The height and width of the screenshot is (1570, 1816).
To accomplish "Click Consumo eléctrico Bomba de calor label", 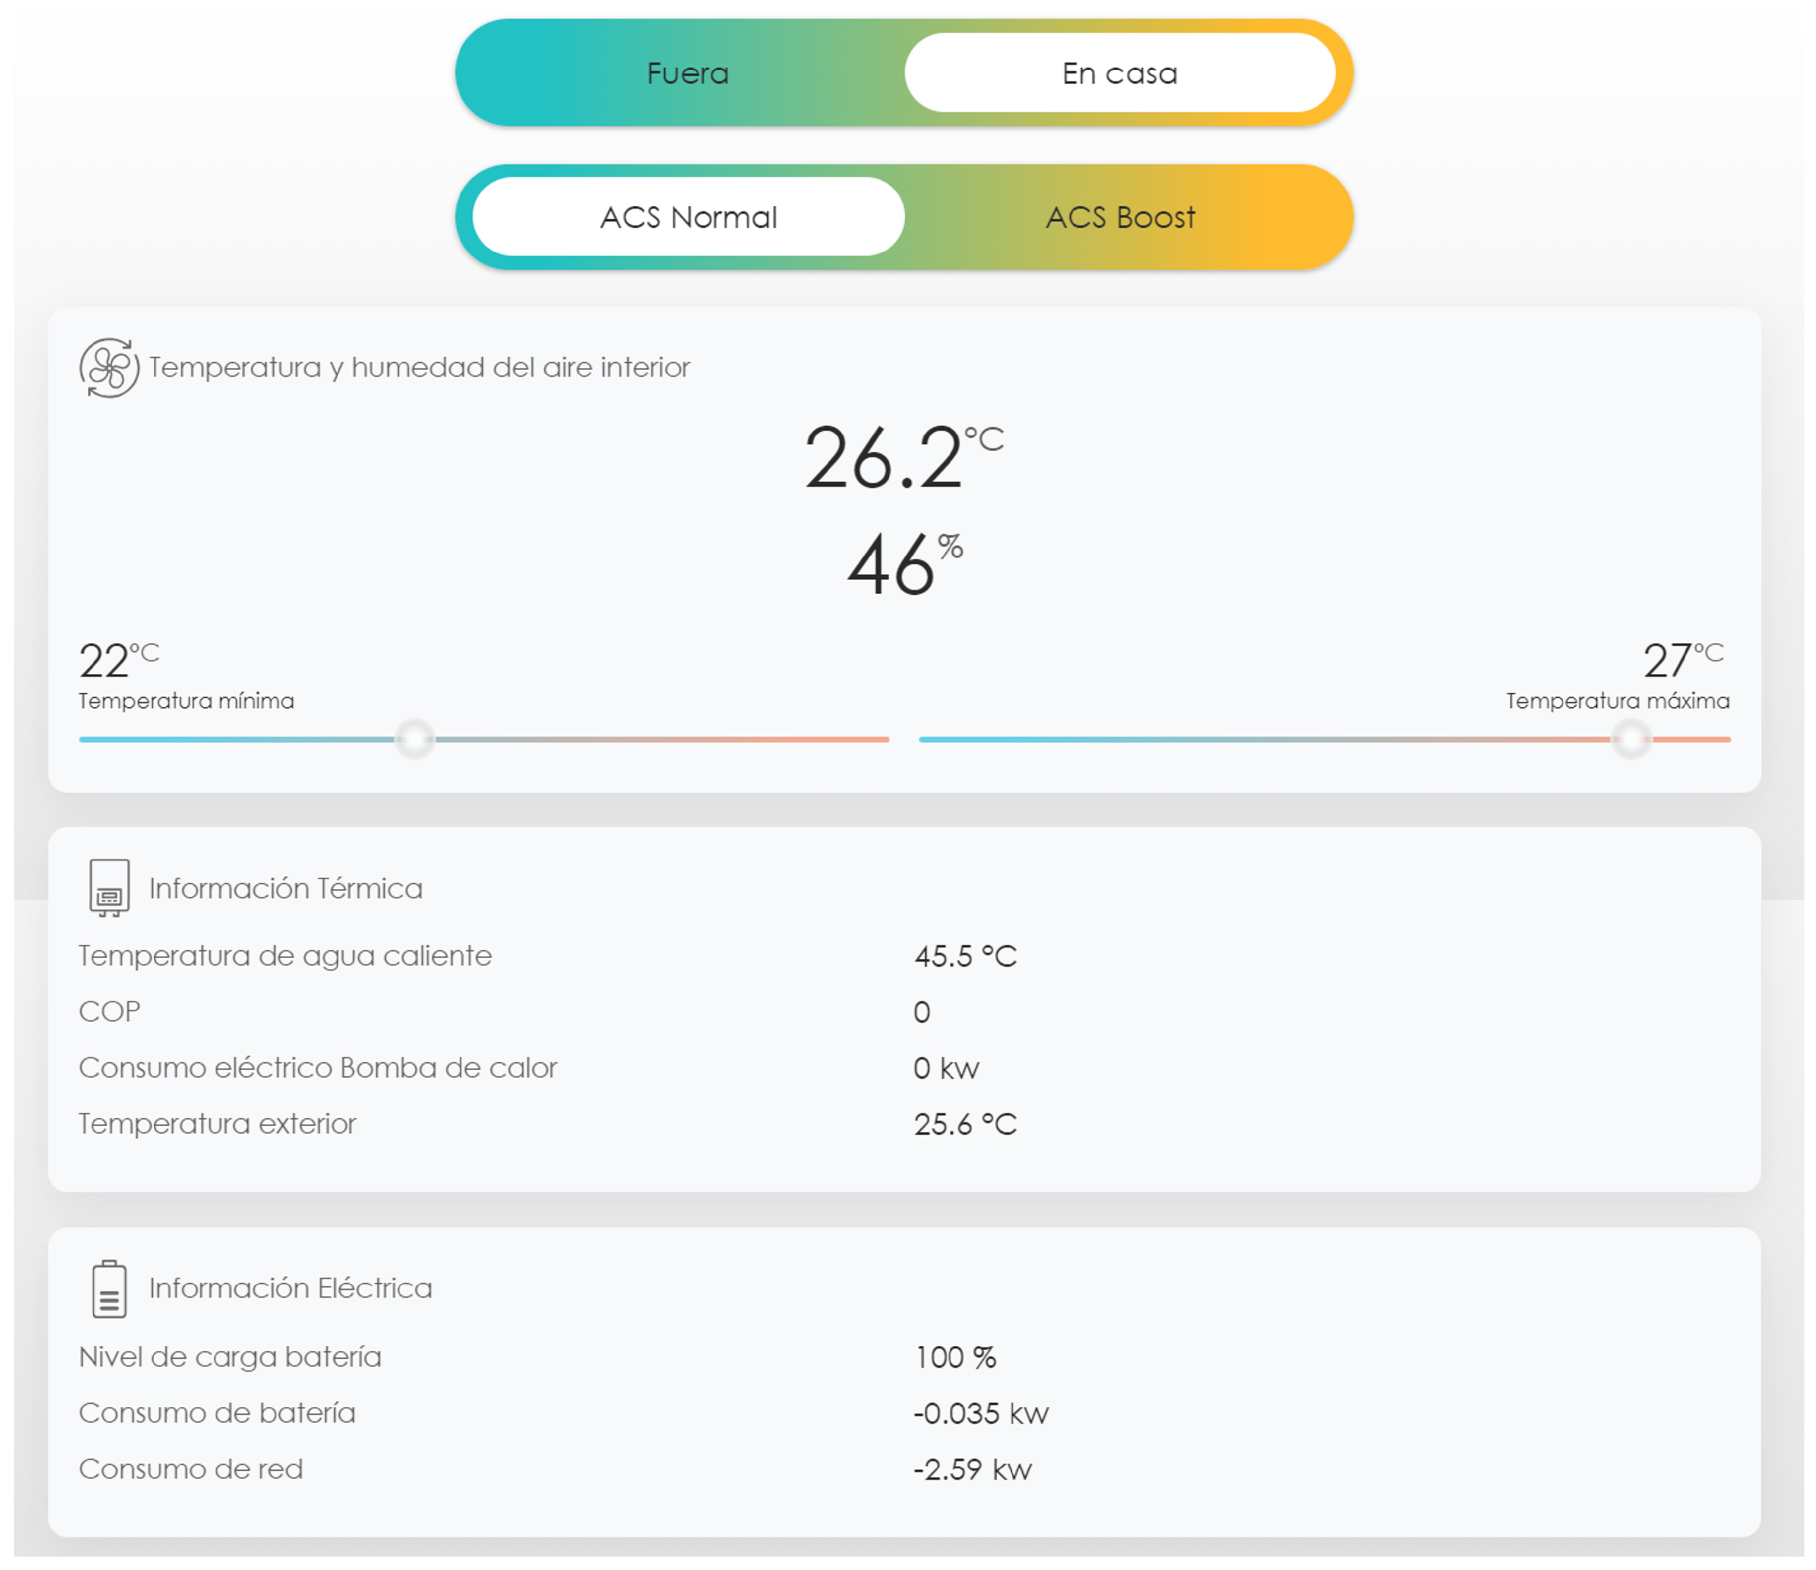I will click(318, 1068).
